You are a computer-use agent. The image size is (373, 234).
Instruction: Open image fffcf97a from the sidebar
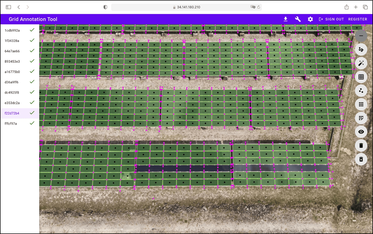(11, 124)
